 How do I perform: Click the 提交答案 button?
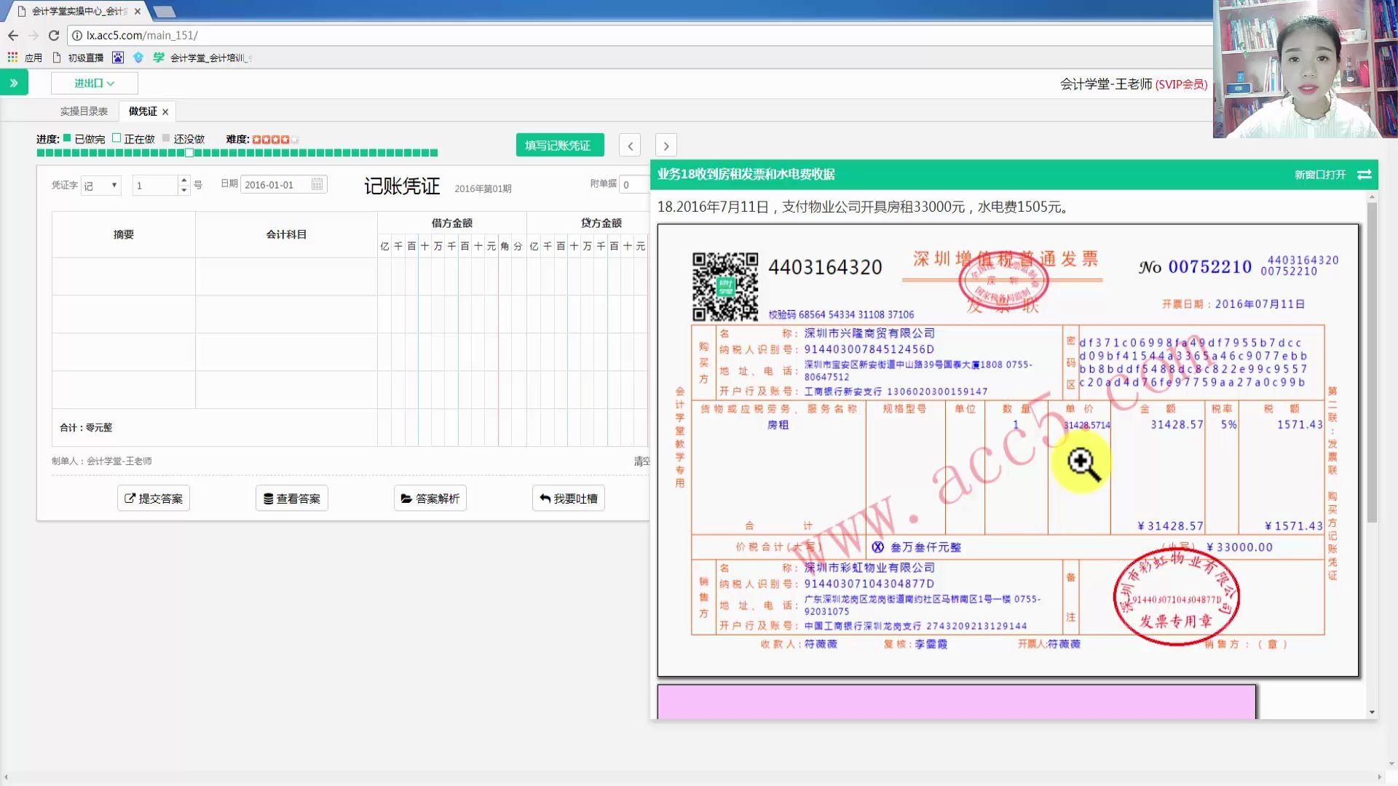(x=154, y=499)
